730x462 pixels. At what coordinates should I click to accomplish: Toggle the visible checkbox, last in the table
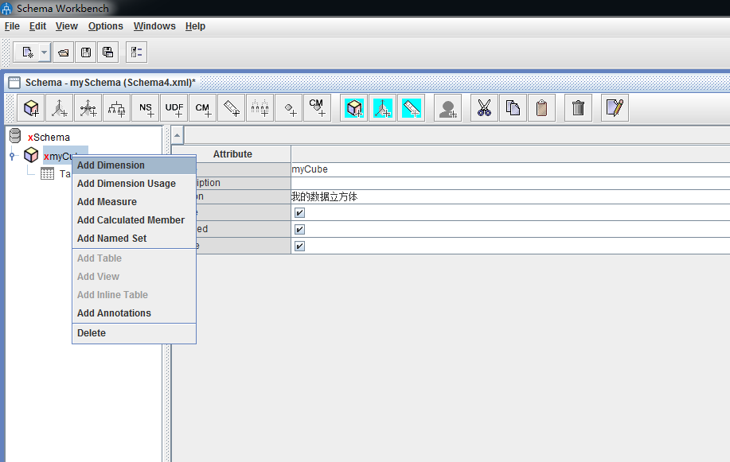(x=300, y=246)
